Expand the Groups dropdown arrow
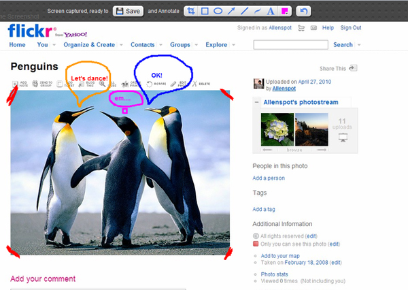Image resolution: width=408 pixels, height=290 pixels. 197,45
